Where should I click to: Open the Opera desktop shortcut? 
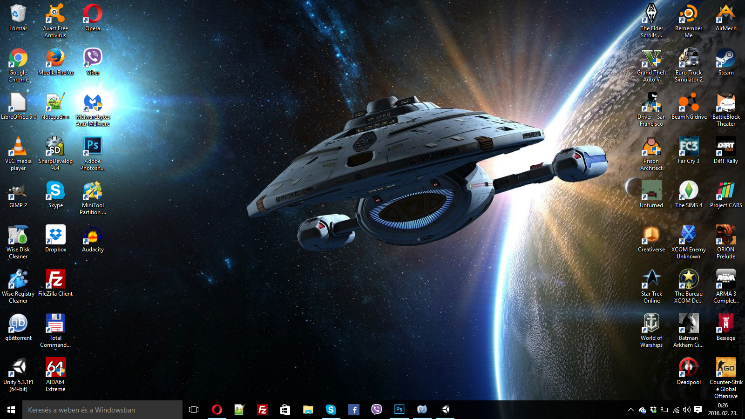(93, 18)
